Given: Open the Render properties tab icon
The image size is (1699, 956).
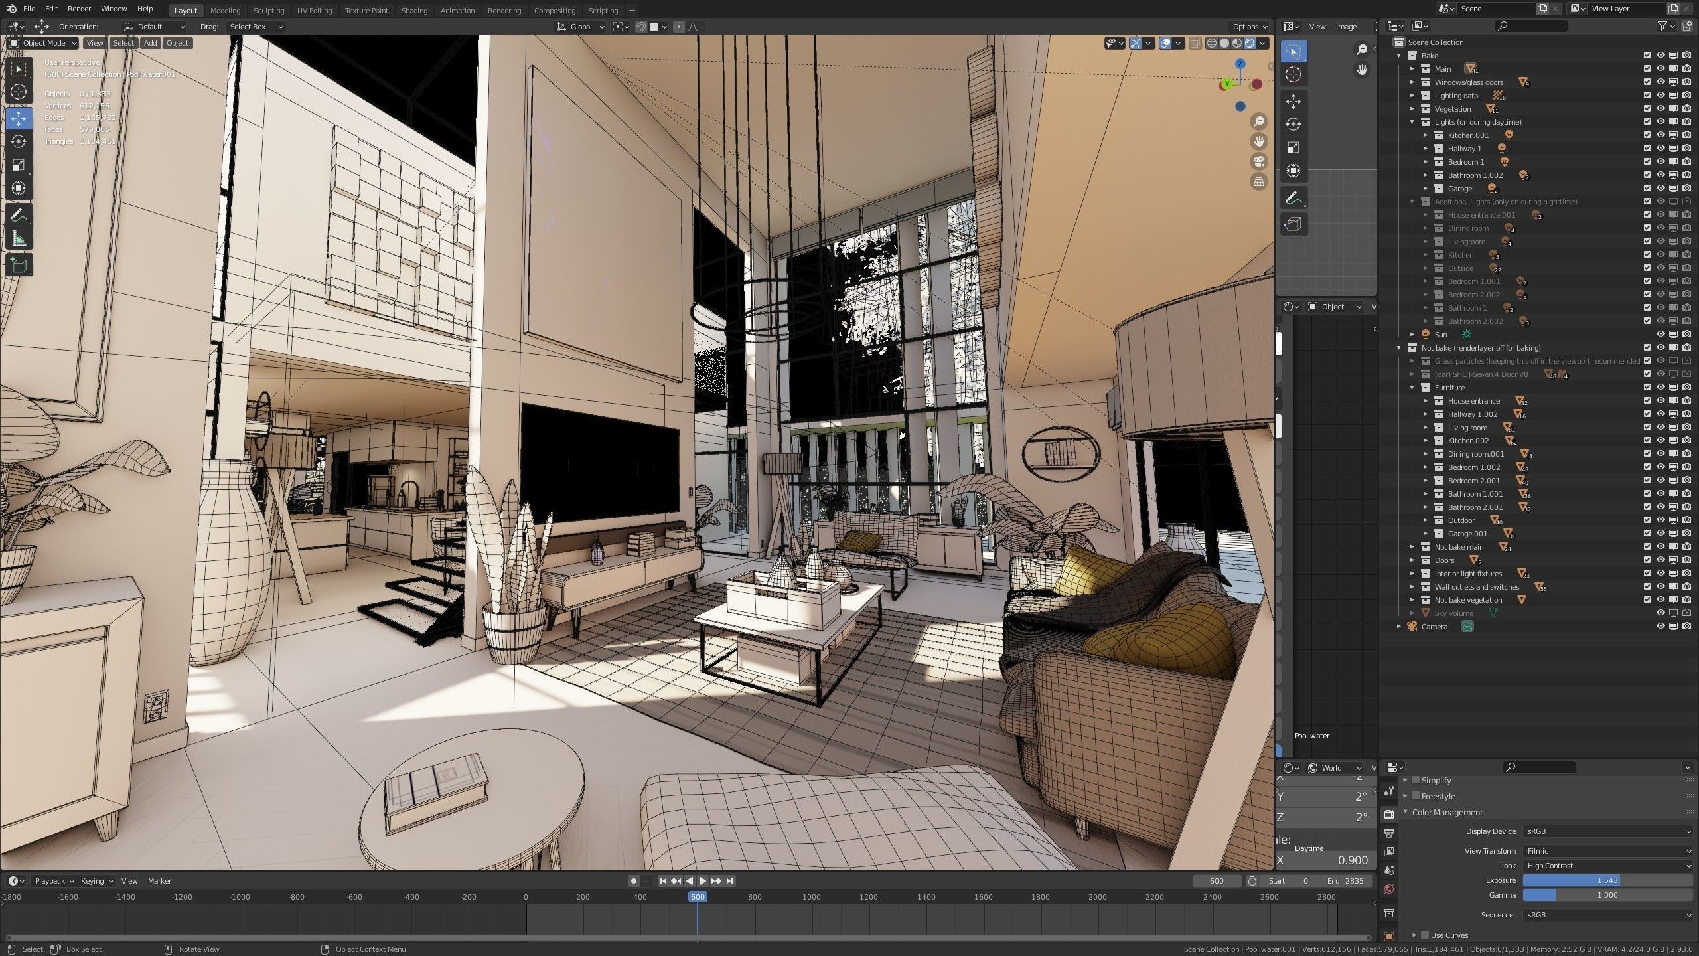Looking at the screenshot, I should click(1389, 814).
